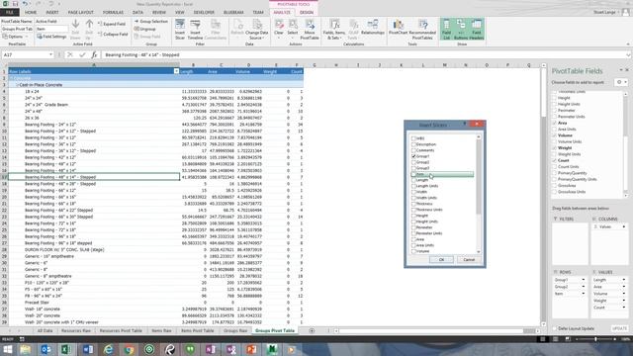Click OK in Insert Slicers dialog

441,259
